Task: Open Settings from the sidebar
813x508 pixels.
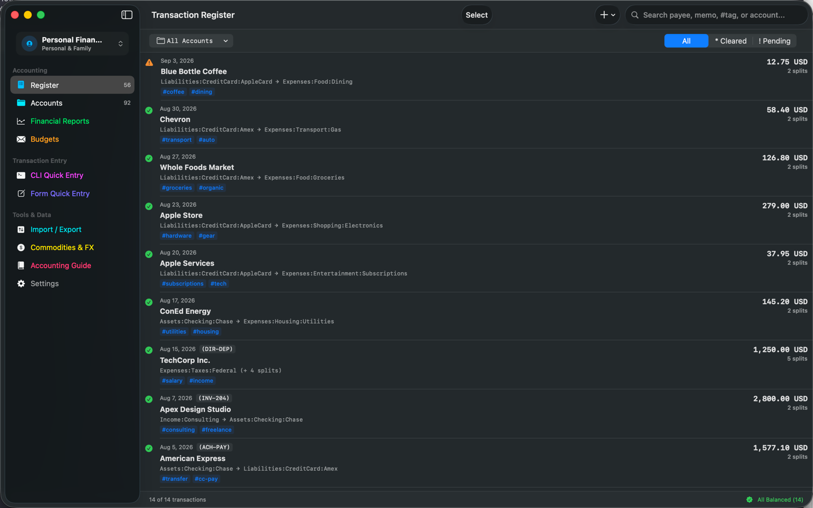Action: click(72, 283)
